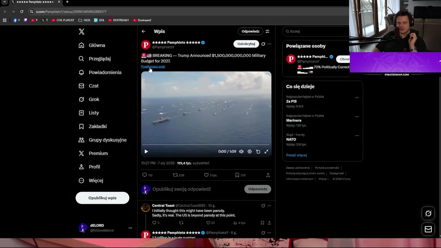
Task: Click Subskrybuj button
Action: [x=246, y=44]
